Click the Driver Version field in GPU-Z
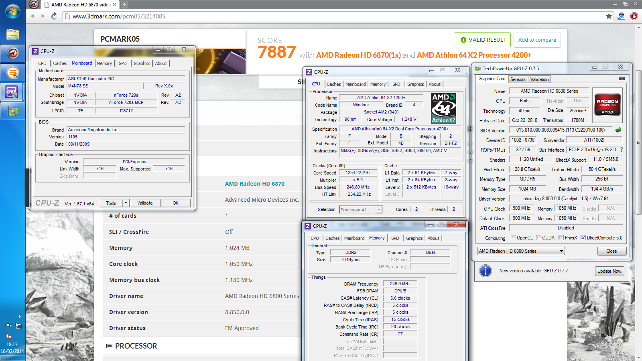 (x=566, y=199)
